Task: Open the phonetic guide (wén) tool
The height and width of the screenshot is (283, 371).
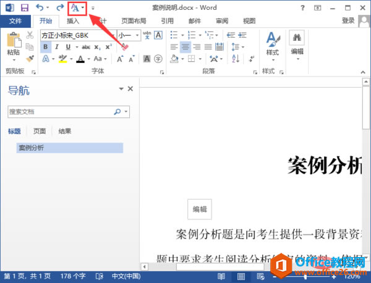Action: 147,35
